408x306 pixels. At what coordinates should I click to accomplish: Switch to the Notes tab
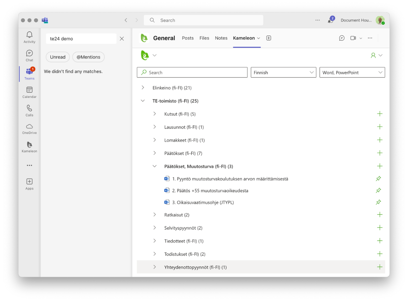(x=221, y=38)
